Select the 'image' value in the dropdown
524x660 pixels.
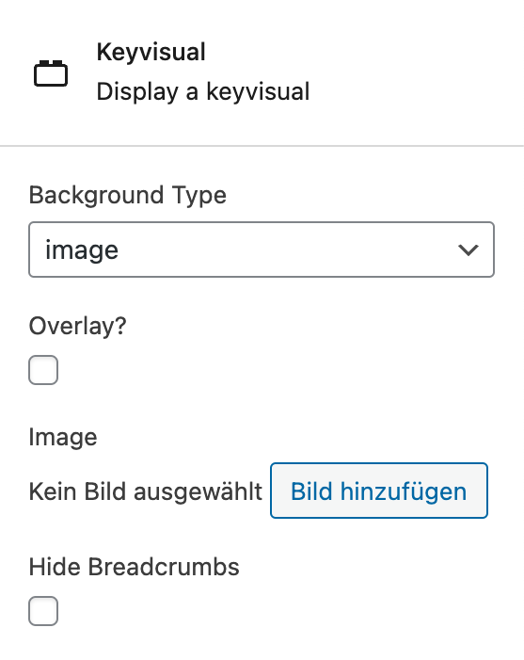82,250
